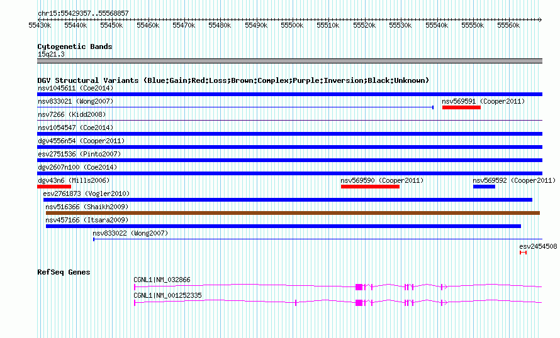Click the RefSeq Genes track title
Viewport: 560px width, 338px height.
tap(64, 272)
